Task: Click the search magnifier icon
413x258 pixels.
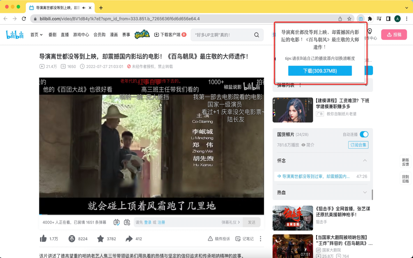Action: pyautogui.click(x=257, y=35)
